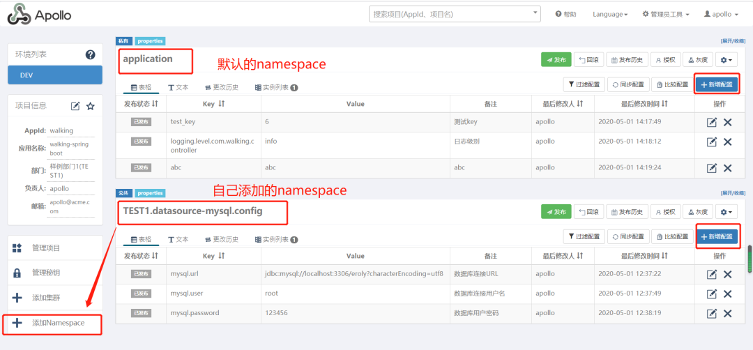This screenshot has height=350, width=753.
Task: Click 授权 for application namespace
Action: [666, 60]
